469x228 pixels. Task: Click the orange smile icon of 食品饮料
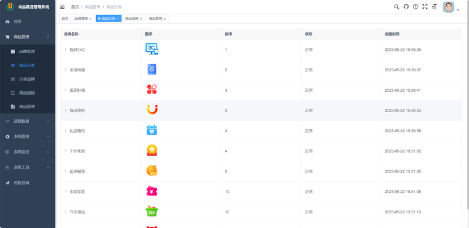point(152,109)
